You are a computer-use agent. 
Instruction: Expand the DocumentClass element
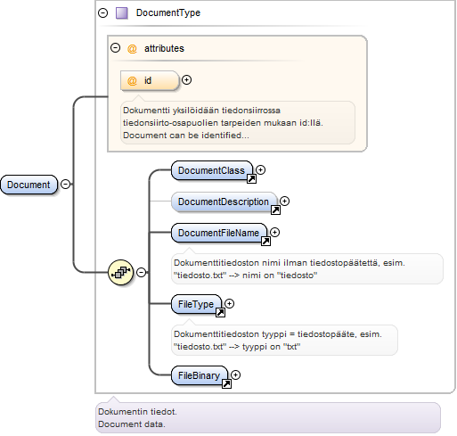tap(260, 170)
